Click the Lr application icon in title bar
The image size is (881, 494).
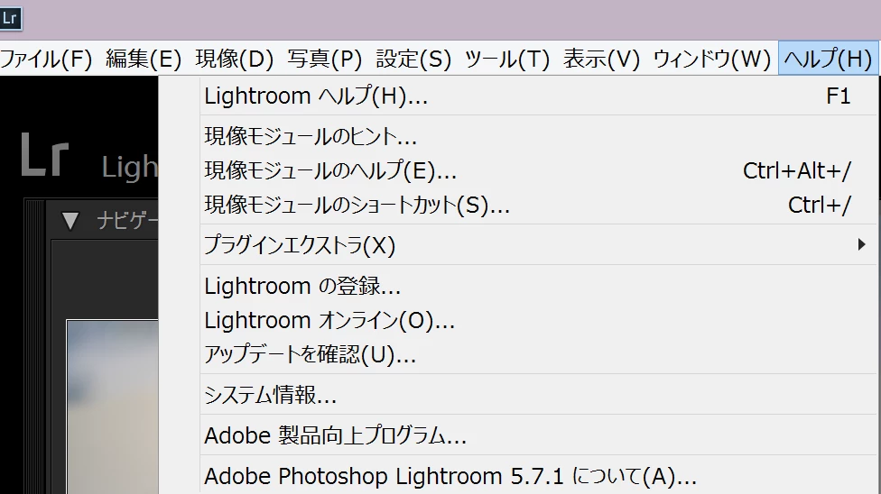[10, 18]
